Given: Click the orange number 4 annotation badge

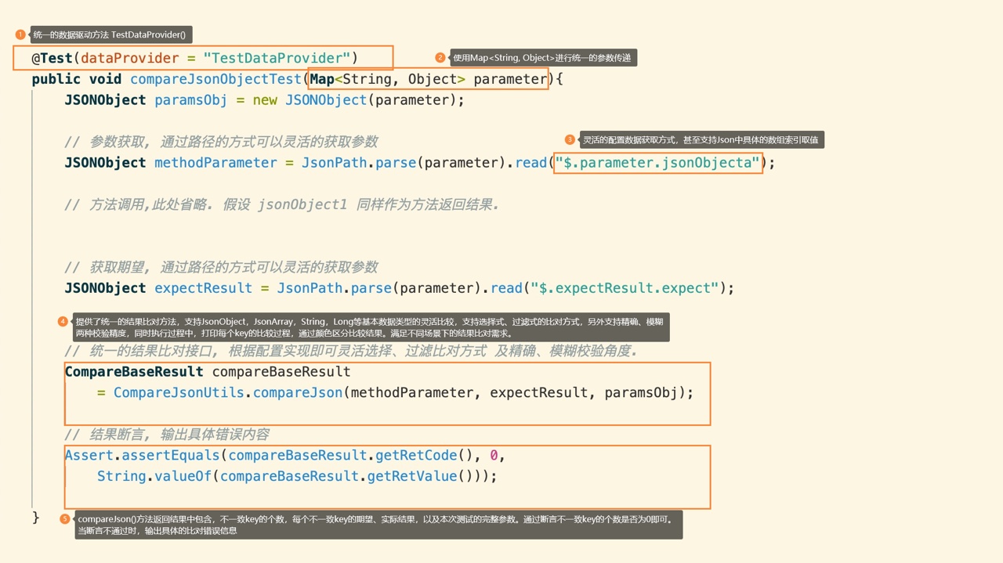Looking at the screenshot, I should pos(63,321).
